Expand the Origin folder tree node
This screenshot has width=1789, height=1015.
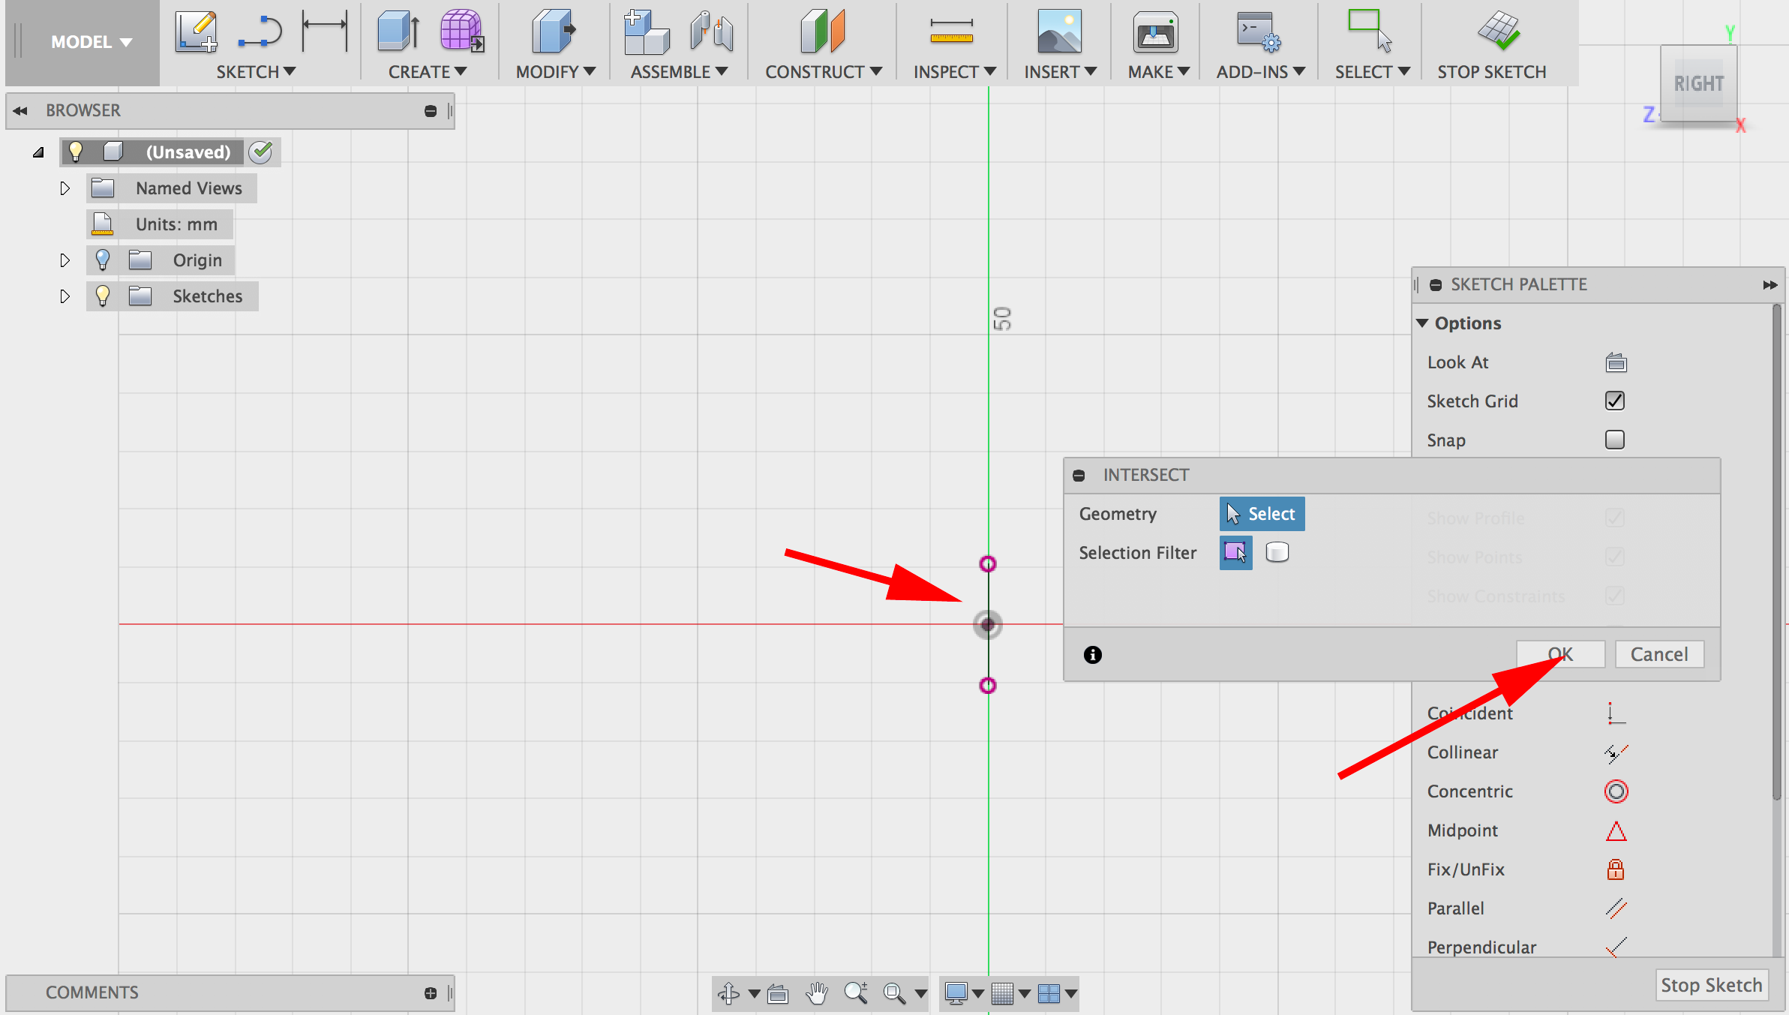[x=65, y=260]
